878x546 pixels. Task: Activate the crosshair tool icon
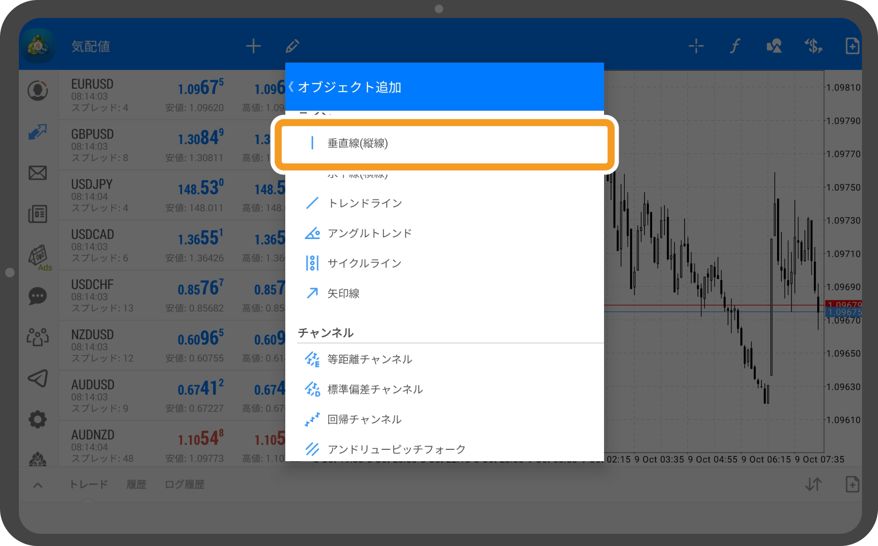coord(696,46)
